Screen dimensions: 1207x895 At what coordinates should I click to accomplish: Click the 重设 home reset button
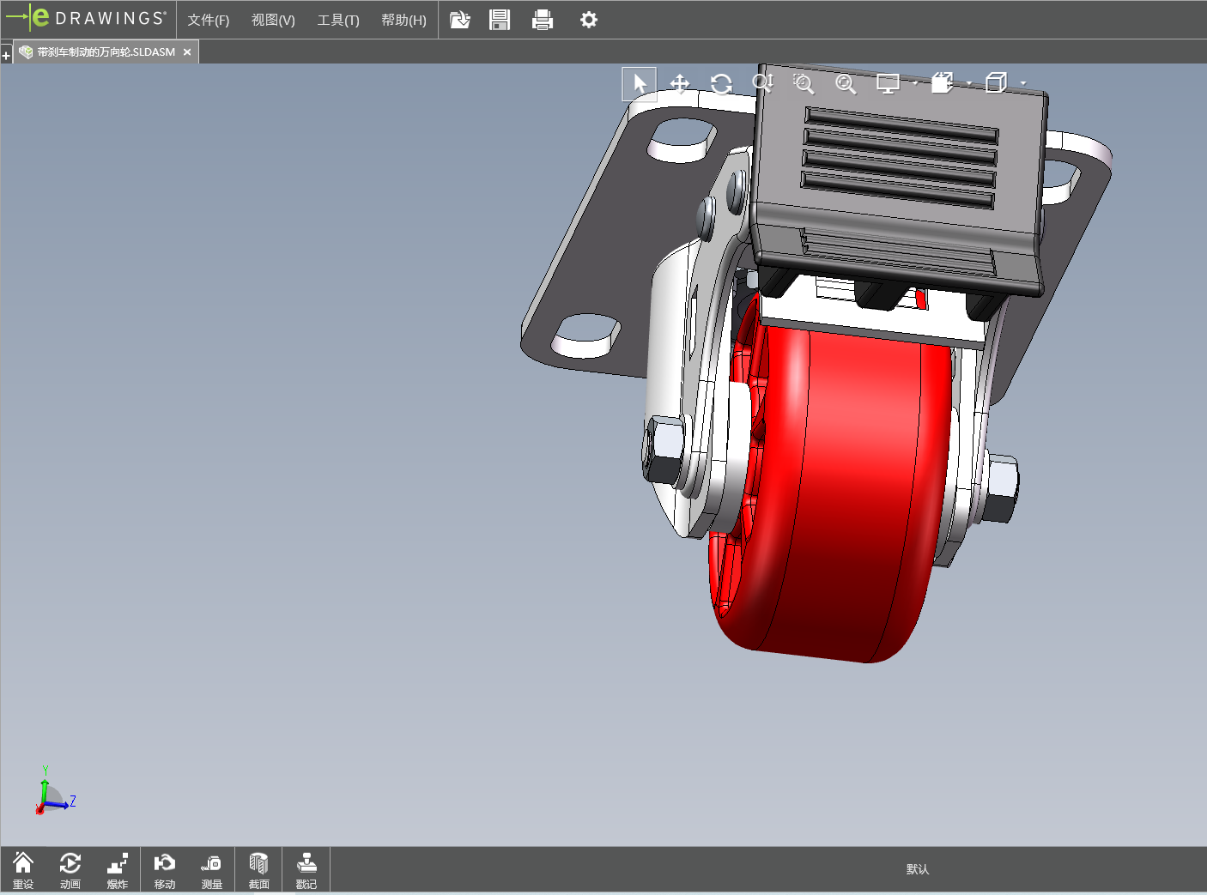[x=23, y=870]
